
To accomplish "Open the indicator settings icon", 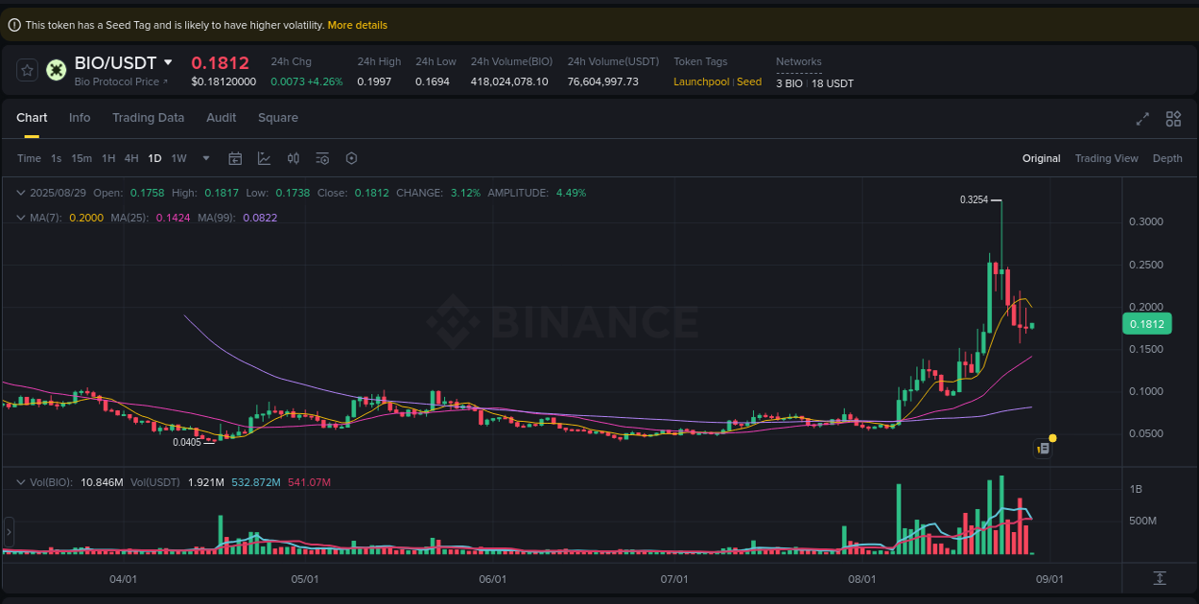I will 322,158.
